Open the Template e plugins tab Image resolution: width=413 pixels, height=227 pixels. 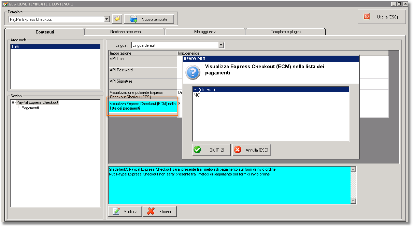pos(286,32)
